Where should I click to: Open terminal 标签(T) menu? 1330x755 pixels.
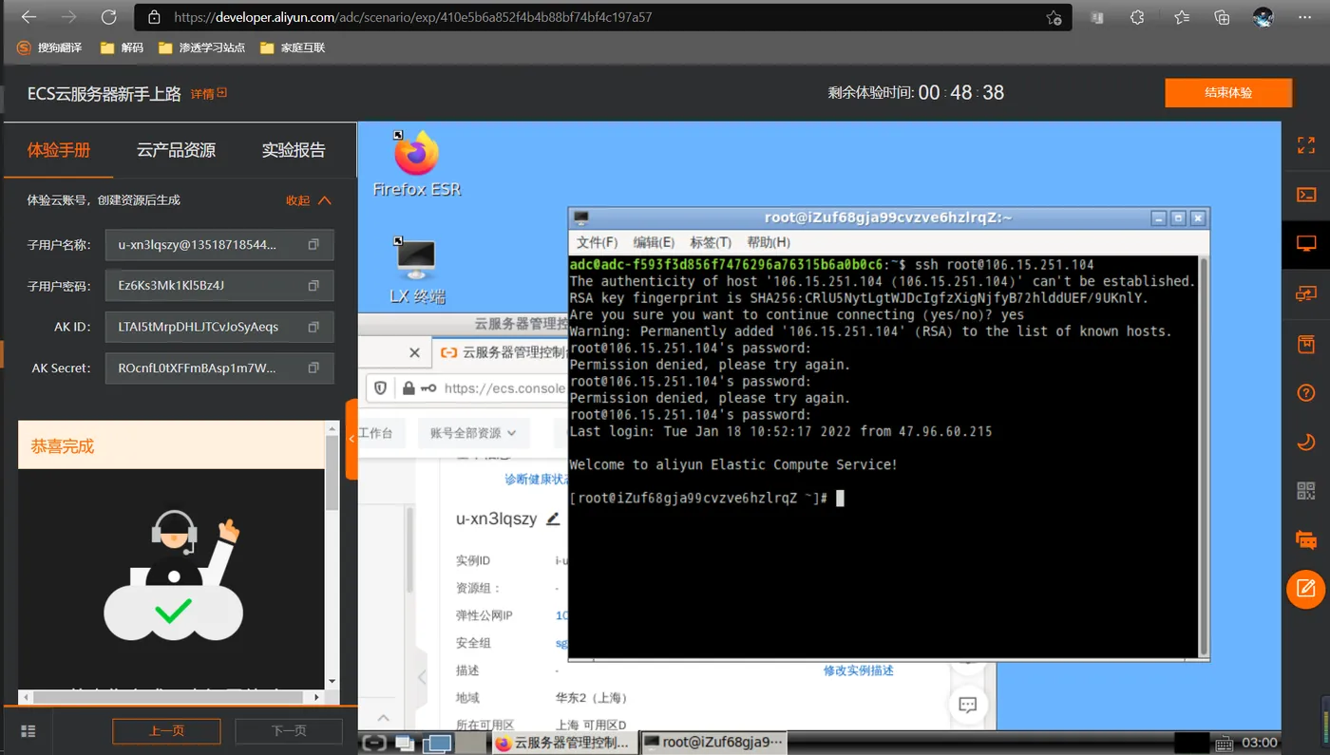(x=711, y=242)
